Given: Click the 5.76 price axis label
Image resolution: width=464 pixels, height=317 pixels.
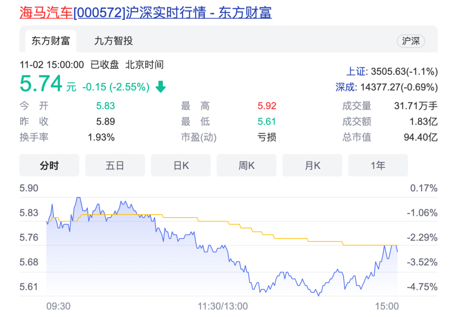Looking at the screenshot, I should (x=29, y=237).
